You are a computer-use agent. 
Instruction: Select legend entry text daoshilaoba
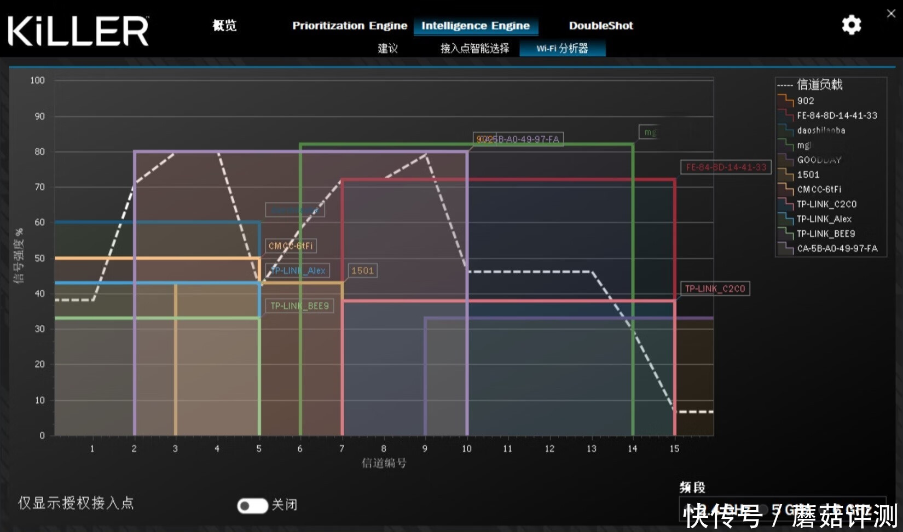point(821,130)
